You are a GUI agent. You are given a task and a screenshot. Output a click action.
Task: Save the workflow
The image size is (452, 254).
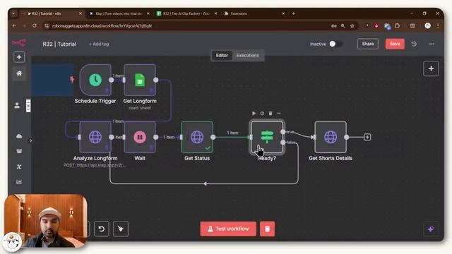pyautogui.click(x=395, y=44)
